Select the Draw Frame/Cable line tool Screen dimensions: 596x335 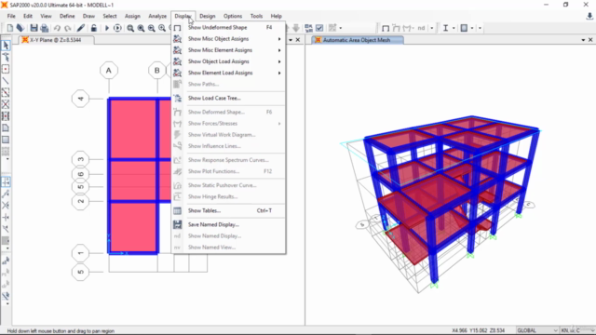pyautogui.click(x=6, y=81)
